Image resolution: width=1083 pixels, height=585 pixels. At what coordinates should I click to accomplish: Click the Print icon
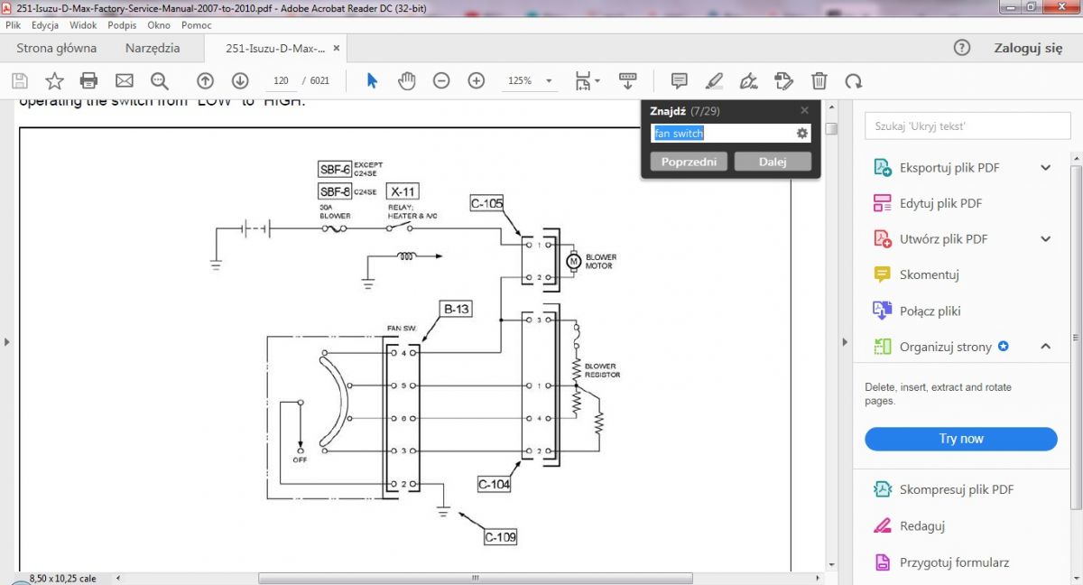88,81
